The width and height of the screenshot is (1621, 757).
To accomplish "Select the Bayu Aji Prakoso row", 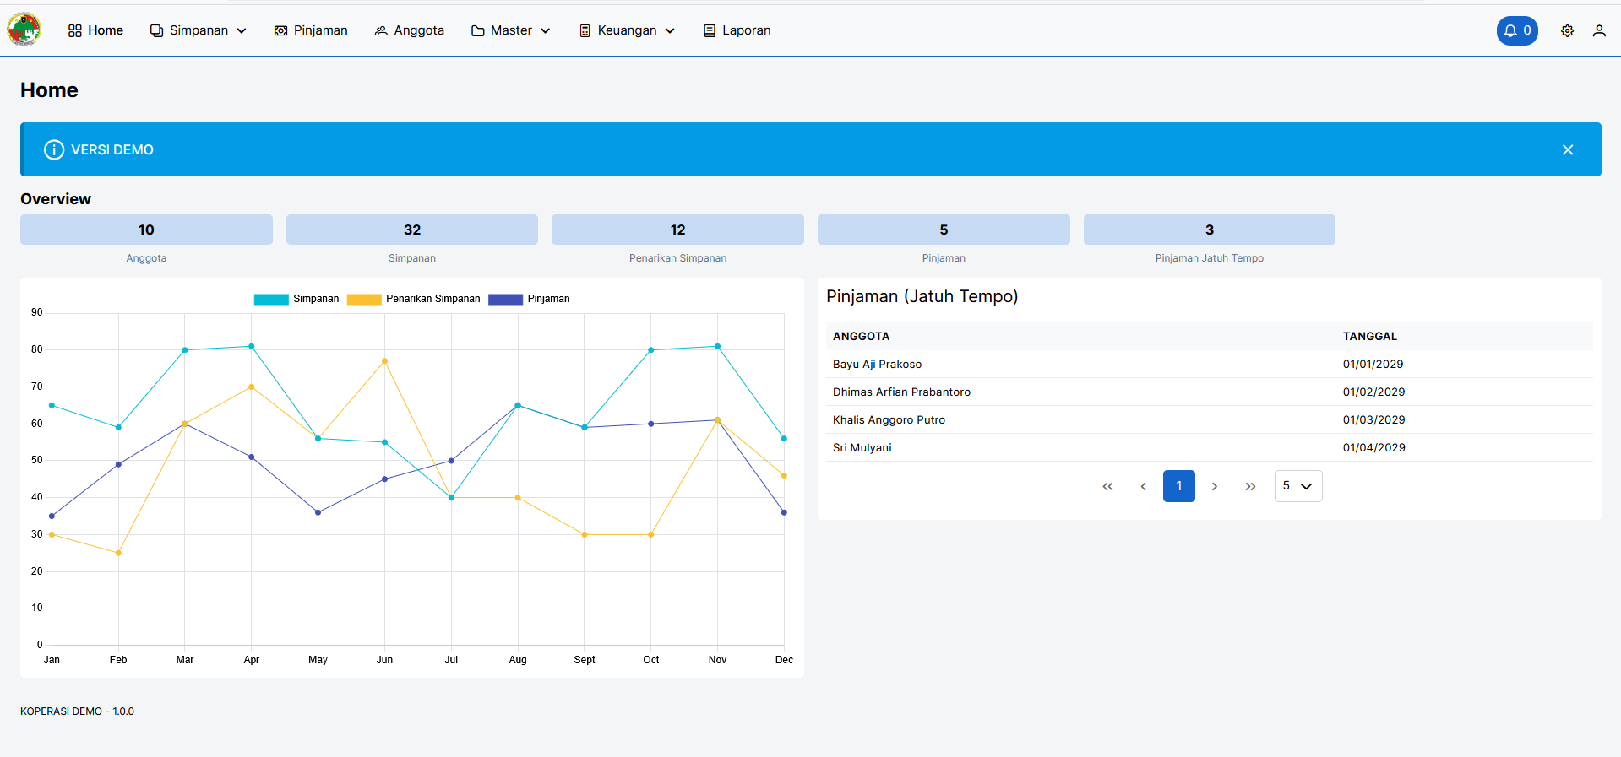I will [1210, 365].
